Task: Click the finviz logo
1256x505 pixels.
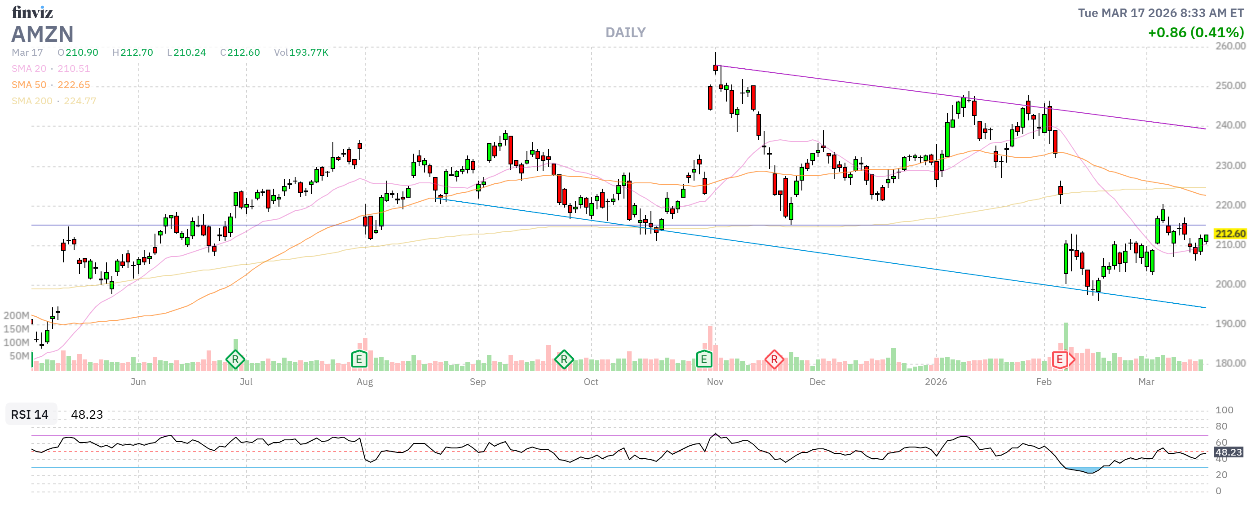Action: 32,12
